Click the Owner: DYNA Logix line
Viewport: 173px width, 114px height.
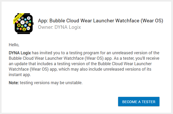(x=59, y=27)
